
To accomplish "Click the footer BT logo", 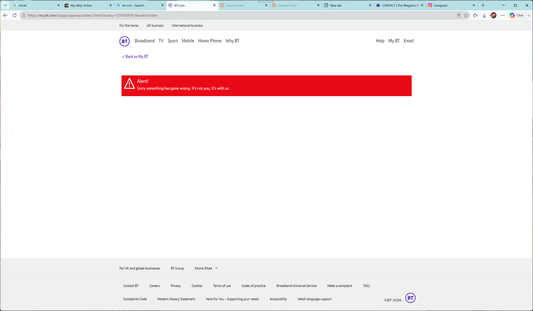I will point(410,298).
